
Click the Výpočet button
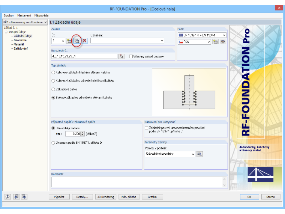pos(59,197)
